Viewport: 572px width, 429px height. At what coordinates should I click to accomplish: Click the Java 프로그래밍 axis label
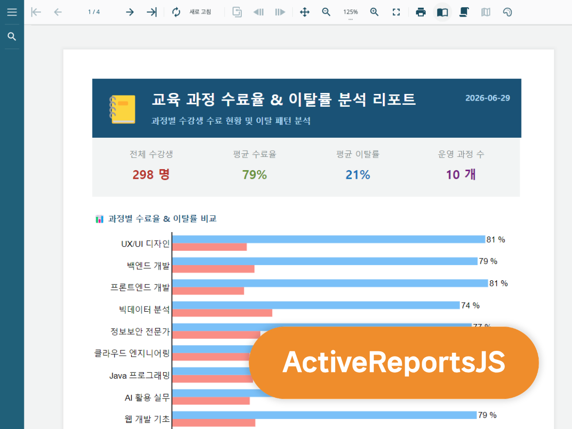pyautogui.click(x=140, y=376)
